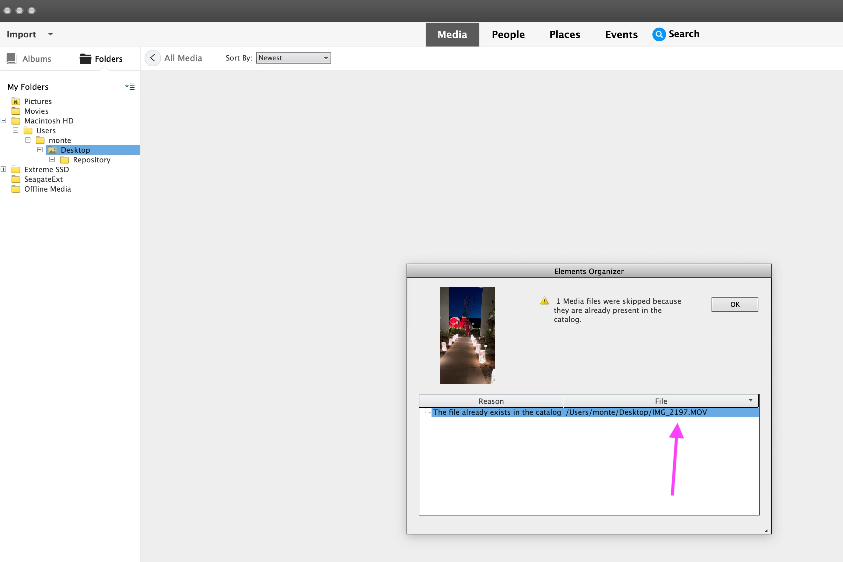
Task: Select the Pictures folder icon
Action: point(16,102)
